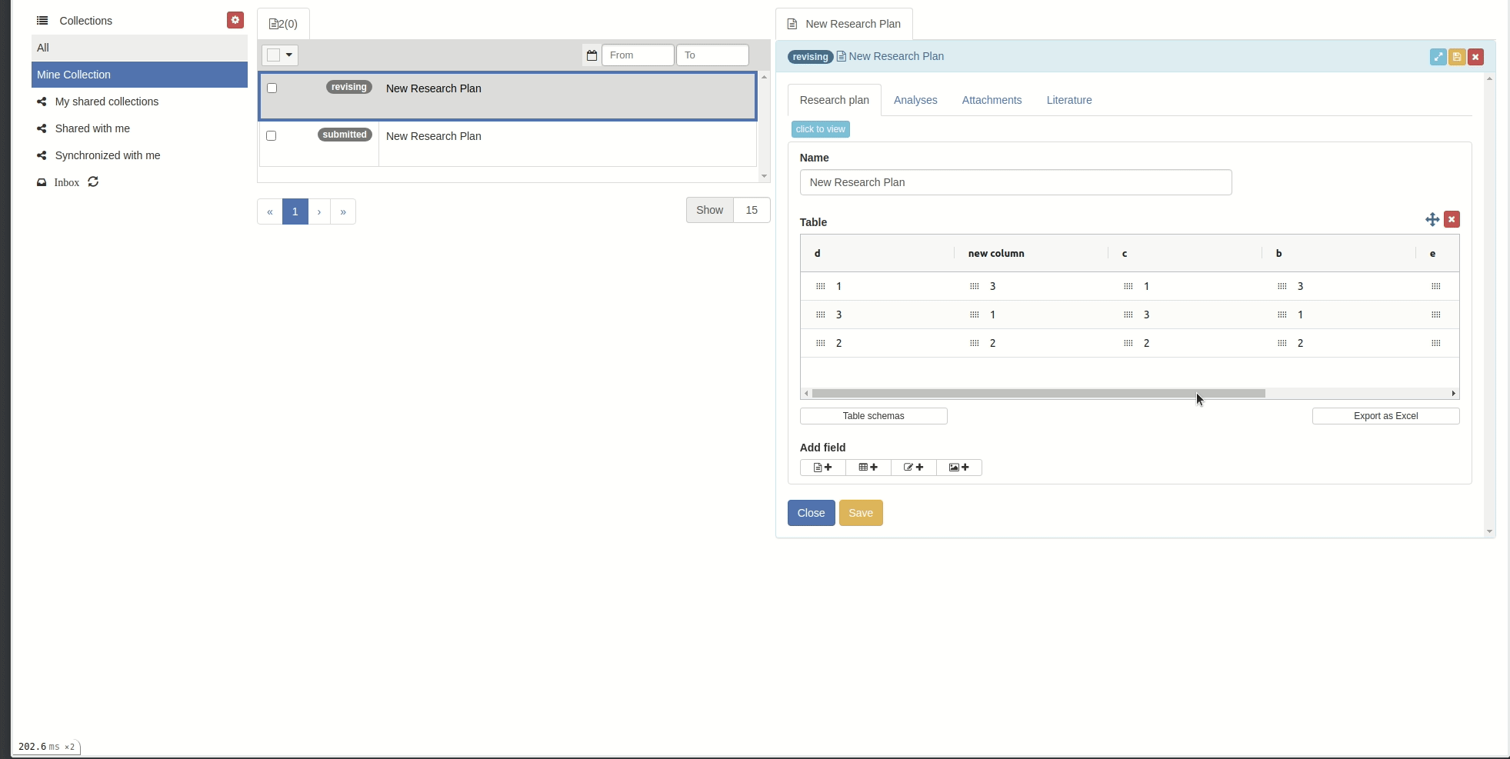The height and width of the screenshot is (759, 1510).
Task: Go to next page in pagination
Action: [319, 211]
